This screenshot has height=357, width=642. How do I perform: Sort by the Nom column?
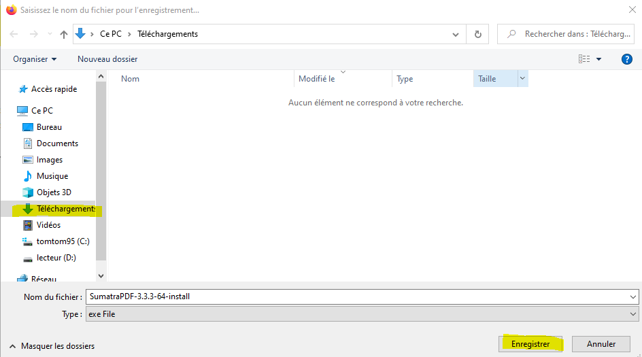[130, 79]
